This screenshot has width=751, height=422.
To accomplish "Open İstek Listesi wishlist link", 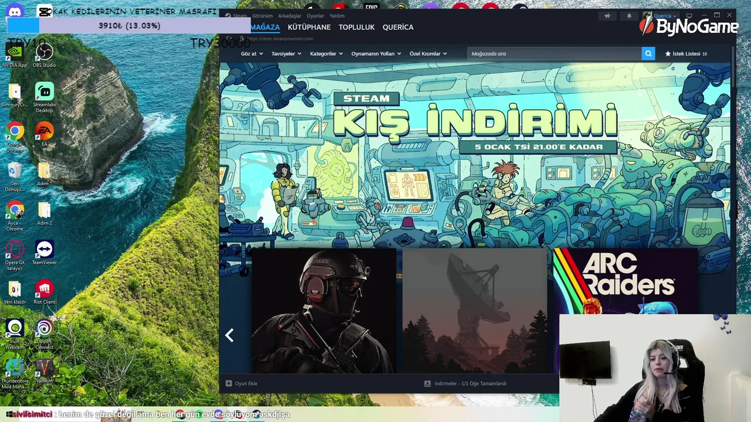I will [686, 53].
